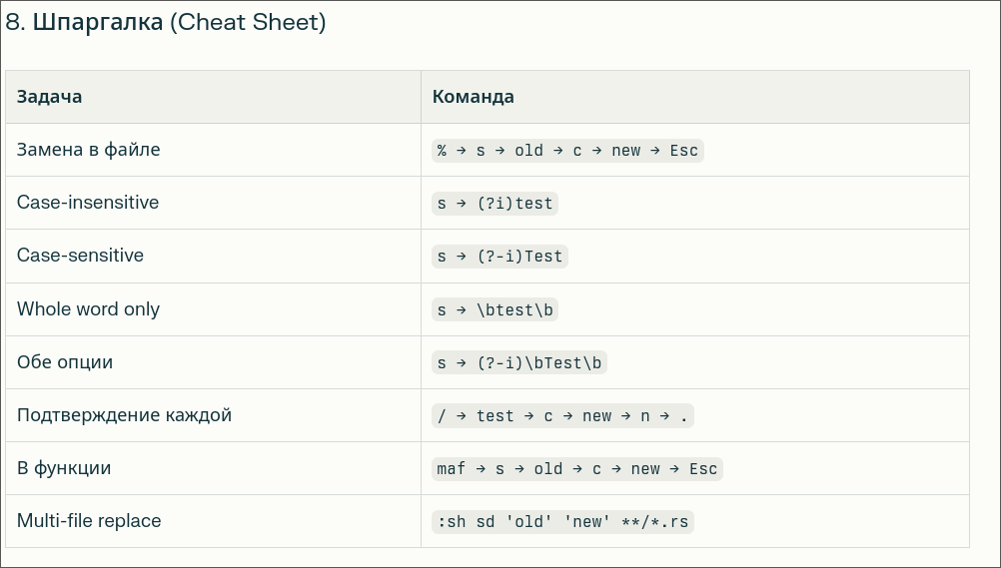Screen dimensions: 1001x568
Task: Click the 's → \btest\b' code snippet
Action: pos(495,309)
